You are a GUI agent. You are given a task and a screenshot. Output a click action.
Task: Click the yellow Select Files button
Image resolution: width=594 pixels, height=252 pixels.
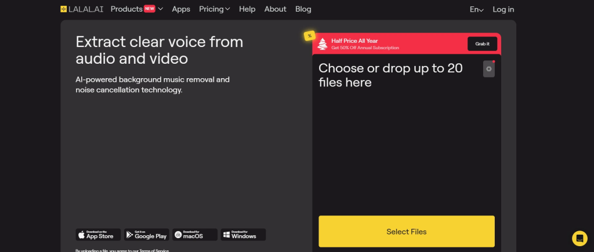pos(406,232)
